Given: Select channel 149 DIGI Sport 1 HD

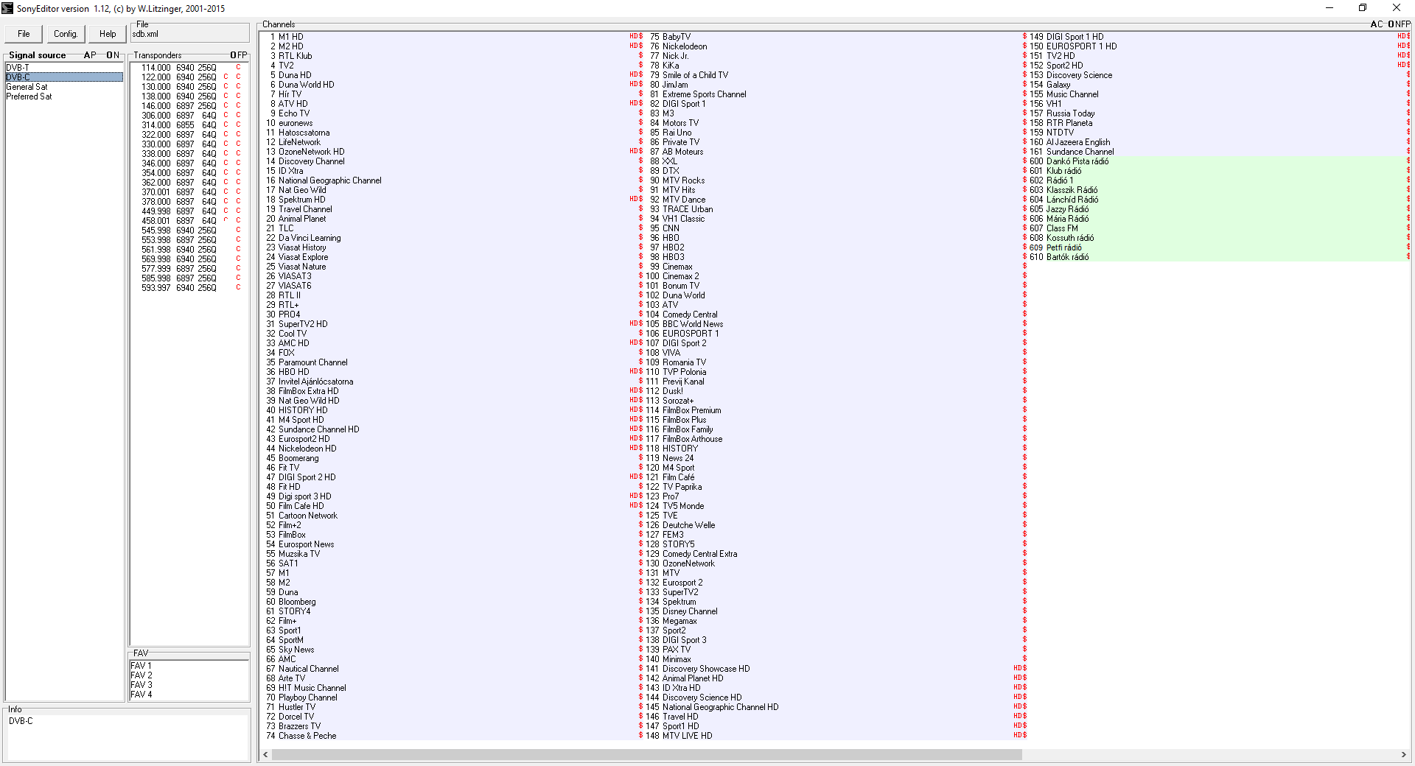Looking at the screenshot, I should pos(1219,37).
